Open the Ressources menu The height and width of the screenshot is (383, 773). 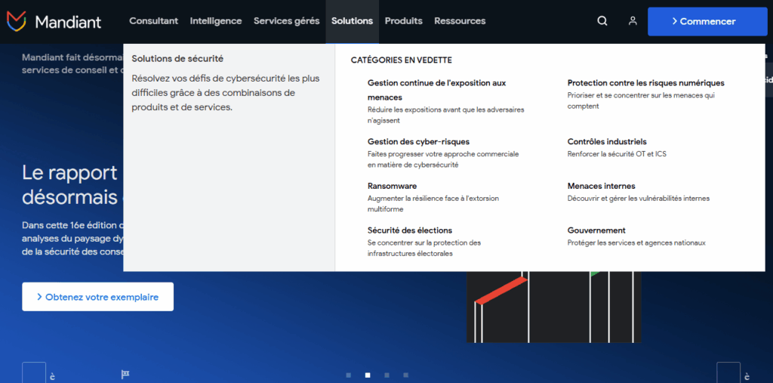[460, 21]
